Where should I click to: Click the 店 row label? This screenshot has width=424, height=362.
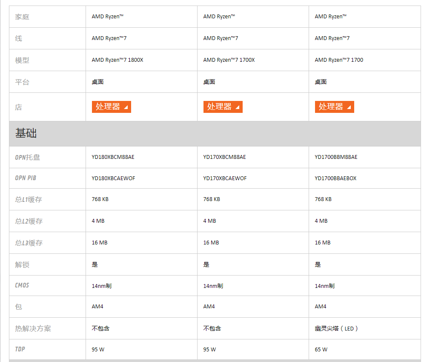click(x=18, y=107)
